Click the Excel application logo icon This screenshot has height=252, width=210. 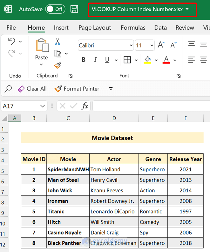[8, 9]
